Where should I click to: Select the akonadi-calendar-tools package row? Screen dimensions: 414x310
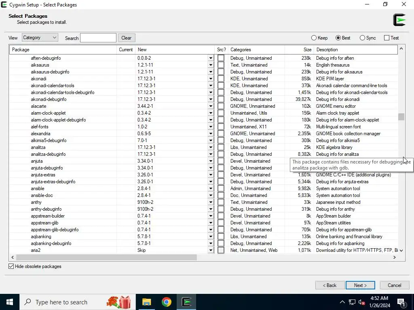[x=203, y=86]
